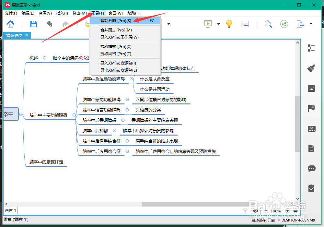
Task: Choose 导入XMind工作簿(W) entry
Action: click(125, 37)
